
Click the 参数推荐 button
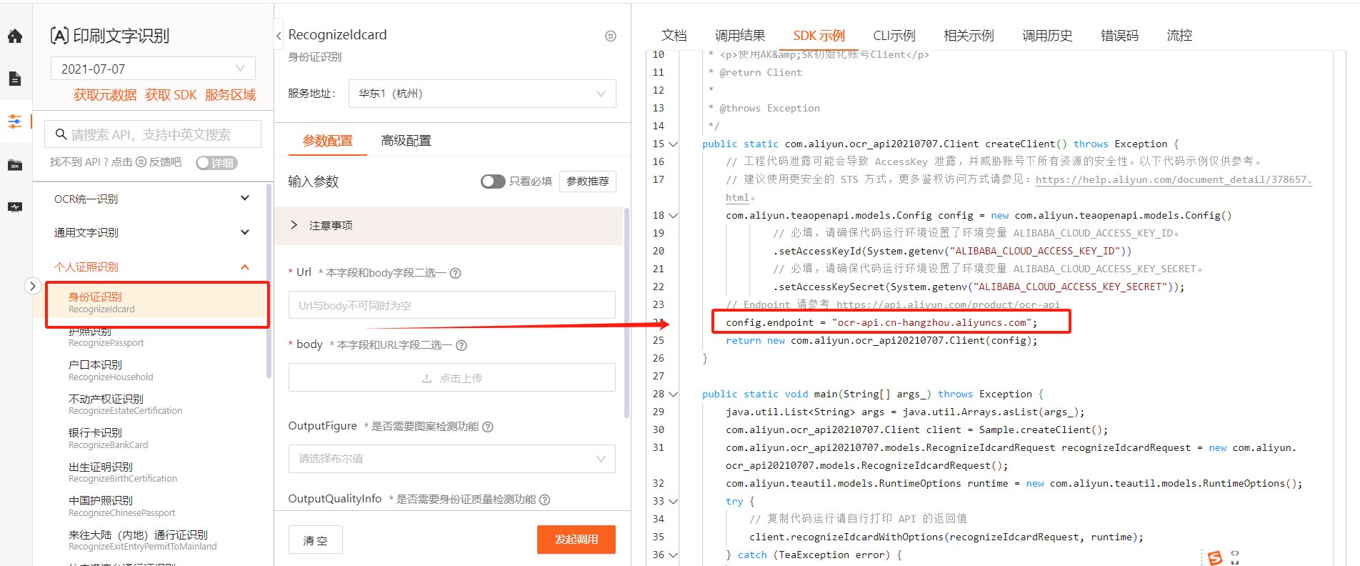pyautogui.click(x=588, y=182)
